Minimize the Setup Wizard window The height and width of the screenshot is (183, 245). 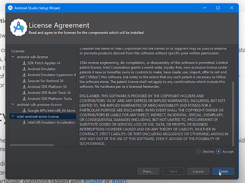pos(204,8)
